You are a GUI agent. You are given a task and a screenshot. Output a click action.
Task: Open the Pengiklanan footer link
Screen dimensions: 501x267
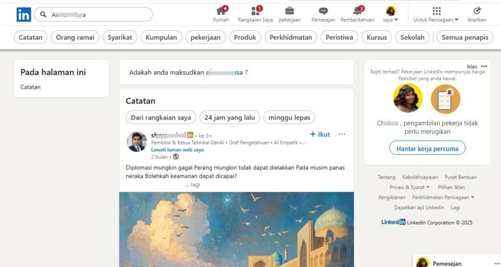click(392, 198)
